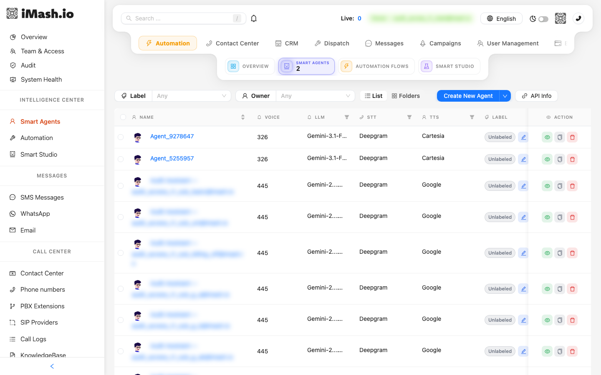Open the User Management tab

tap(508, 43)
